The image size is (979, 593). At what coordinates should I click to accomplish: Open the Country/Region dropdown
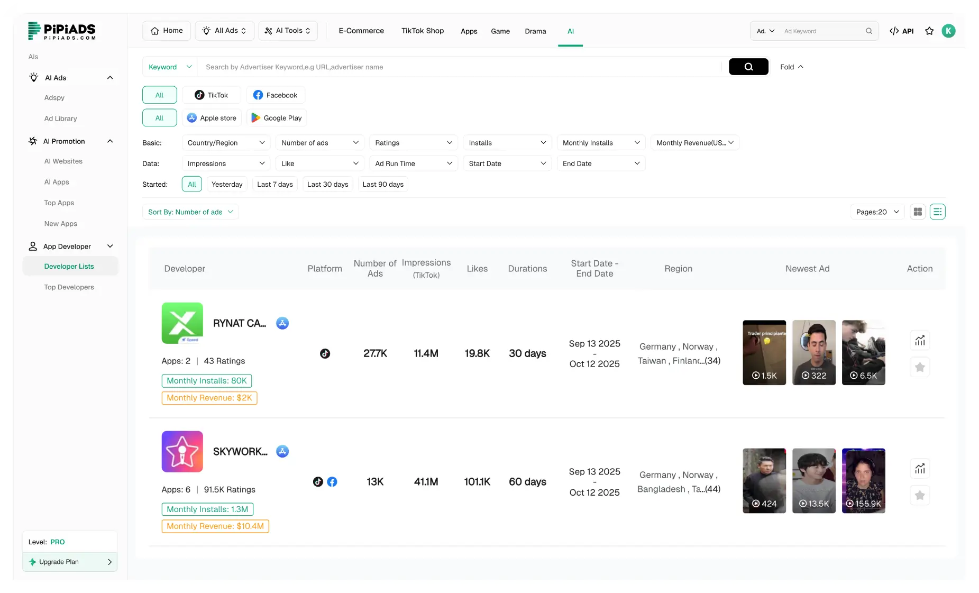226,142
